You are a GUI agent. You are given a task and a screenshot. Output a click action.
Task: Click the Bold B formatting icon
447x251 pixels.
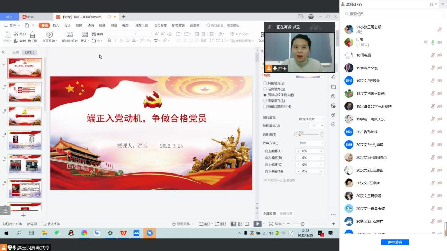click(x=109, y=41)
